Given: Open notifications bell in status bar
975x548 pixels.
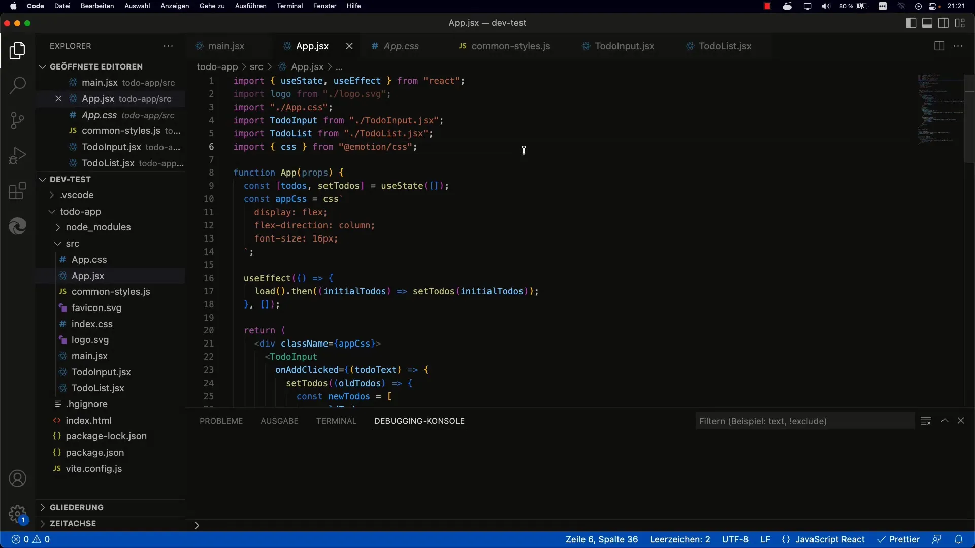Looking at the screenshot, I should [x=959, y=539].
